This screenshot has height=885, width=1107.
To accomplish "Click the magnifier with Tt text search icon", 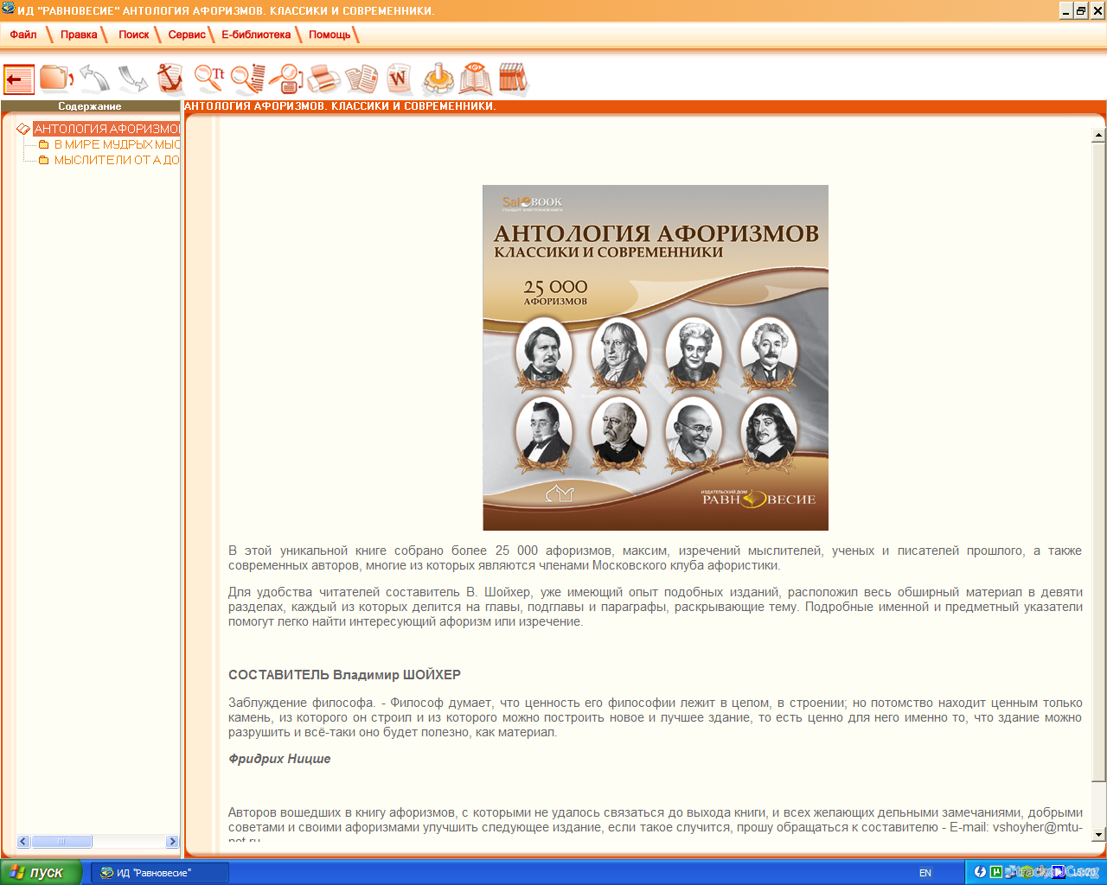I will (x=209, y=79).
